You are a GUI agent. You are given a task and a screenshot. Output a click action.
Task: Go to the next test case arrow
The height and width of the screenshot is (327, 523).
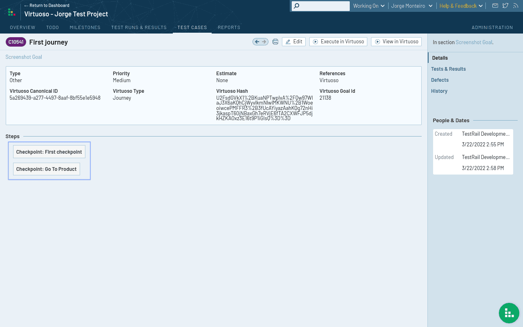[264, 42]
